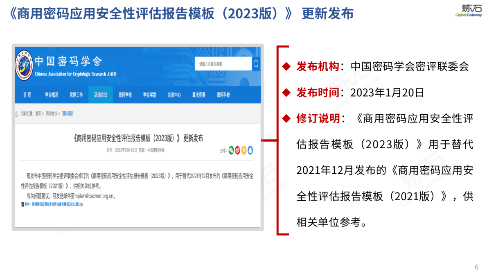Image resolution: width=487 pixels, height=274 pixels.
Task: Open the 活动会议 highlighted tab
Action: point(100,95)
